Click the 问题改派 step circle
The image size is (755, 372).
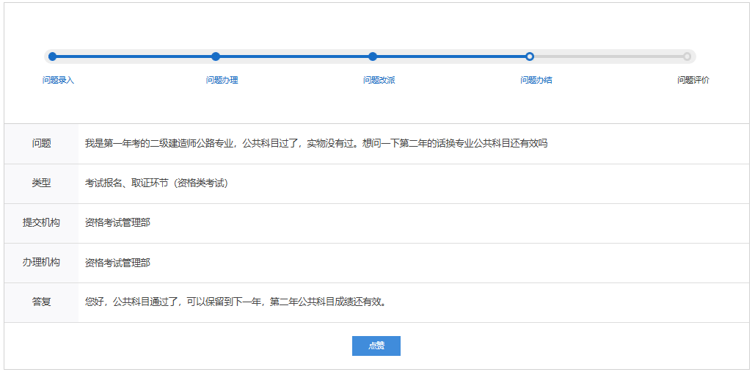coord(373,56)
